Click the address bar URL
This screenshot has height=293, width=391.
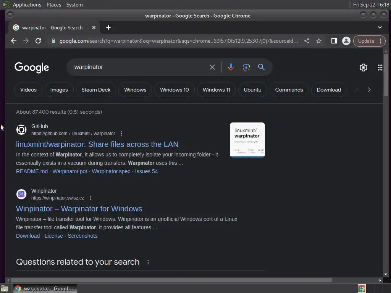[x=179, y=41]
